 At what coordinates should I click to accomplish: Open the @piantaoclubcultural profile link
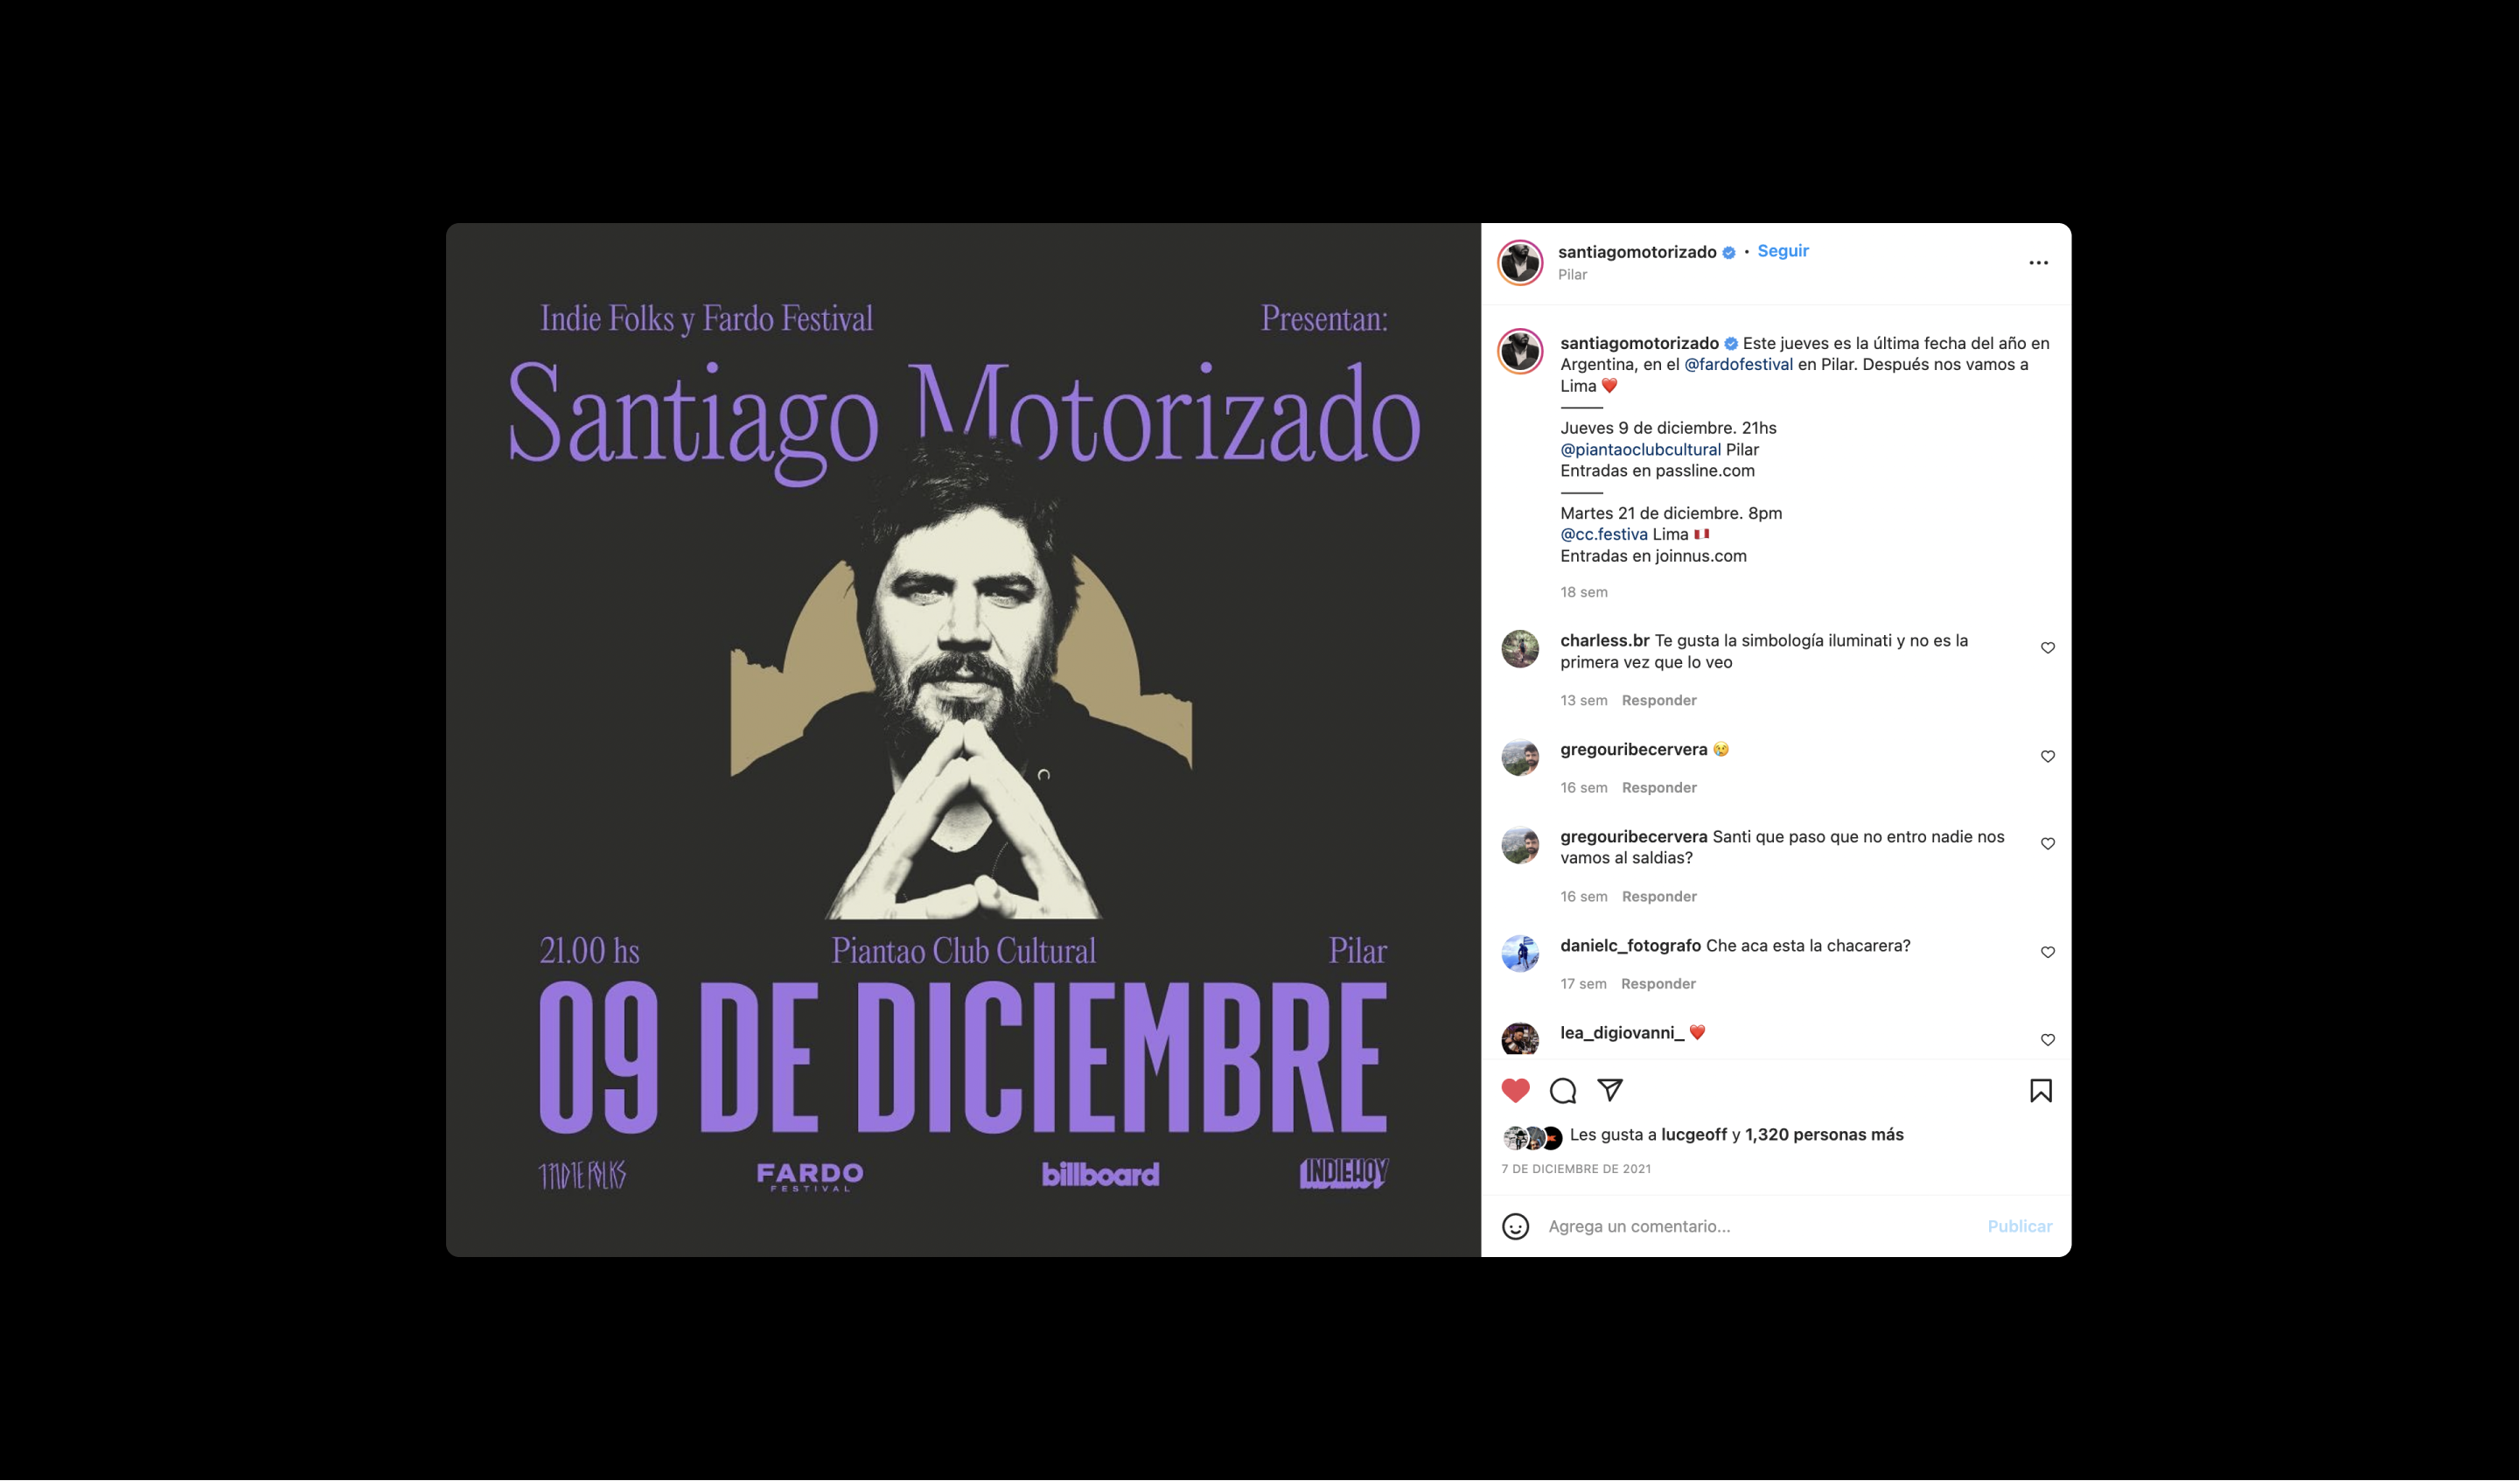[1640, 450]
